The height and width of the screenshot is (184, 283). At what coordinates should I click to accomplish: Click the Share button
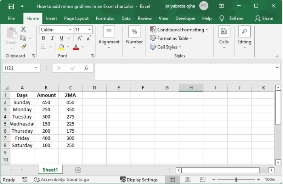[x=264, y=18]
